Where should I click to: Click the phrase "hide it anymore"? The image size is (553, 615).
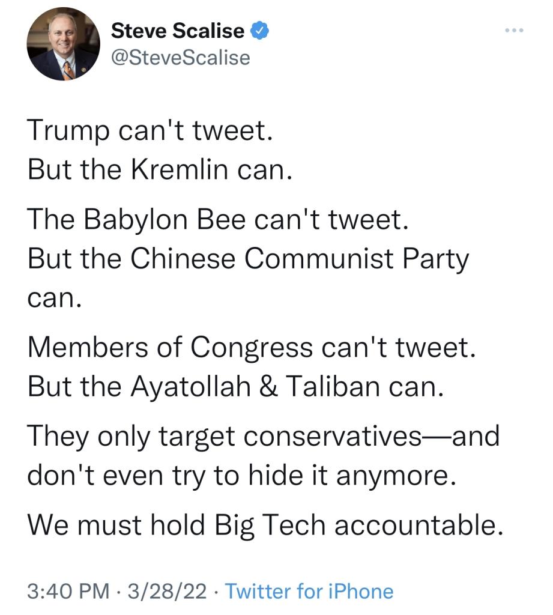pos(344,476)
